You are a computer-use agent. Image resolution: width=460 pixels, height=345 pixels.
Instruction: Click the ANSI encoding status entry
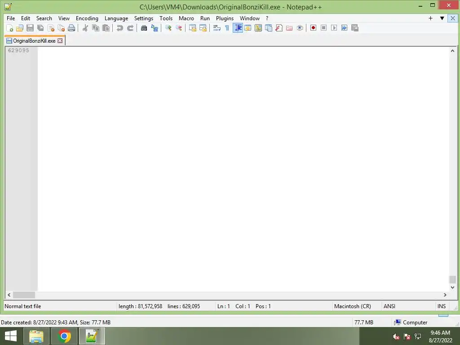pyautogui.click(x=389, y=306)
